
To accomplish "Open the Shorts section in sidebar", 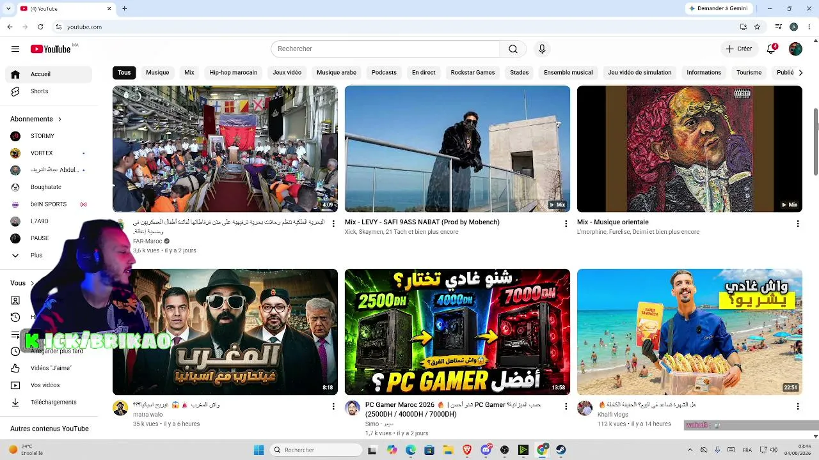I will click(x=39, y=91).
